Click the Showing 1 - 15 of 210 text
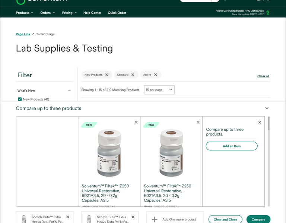286x223 pixels. coord(110,90)
